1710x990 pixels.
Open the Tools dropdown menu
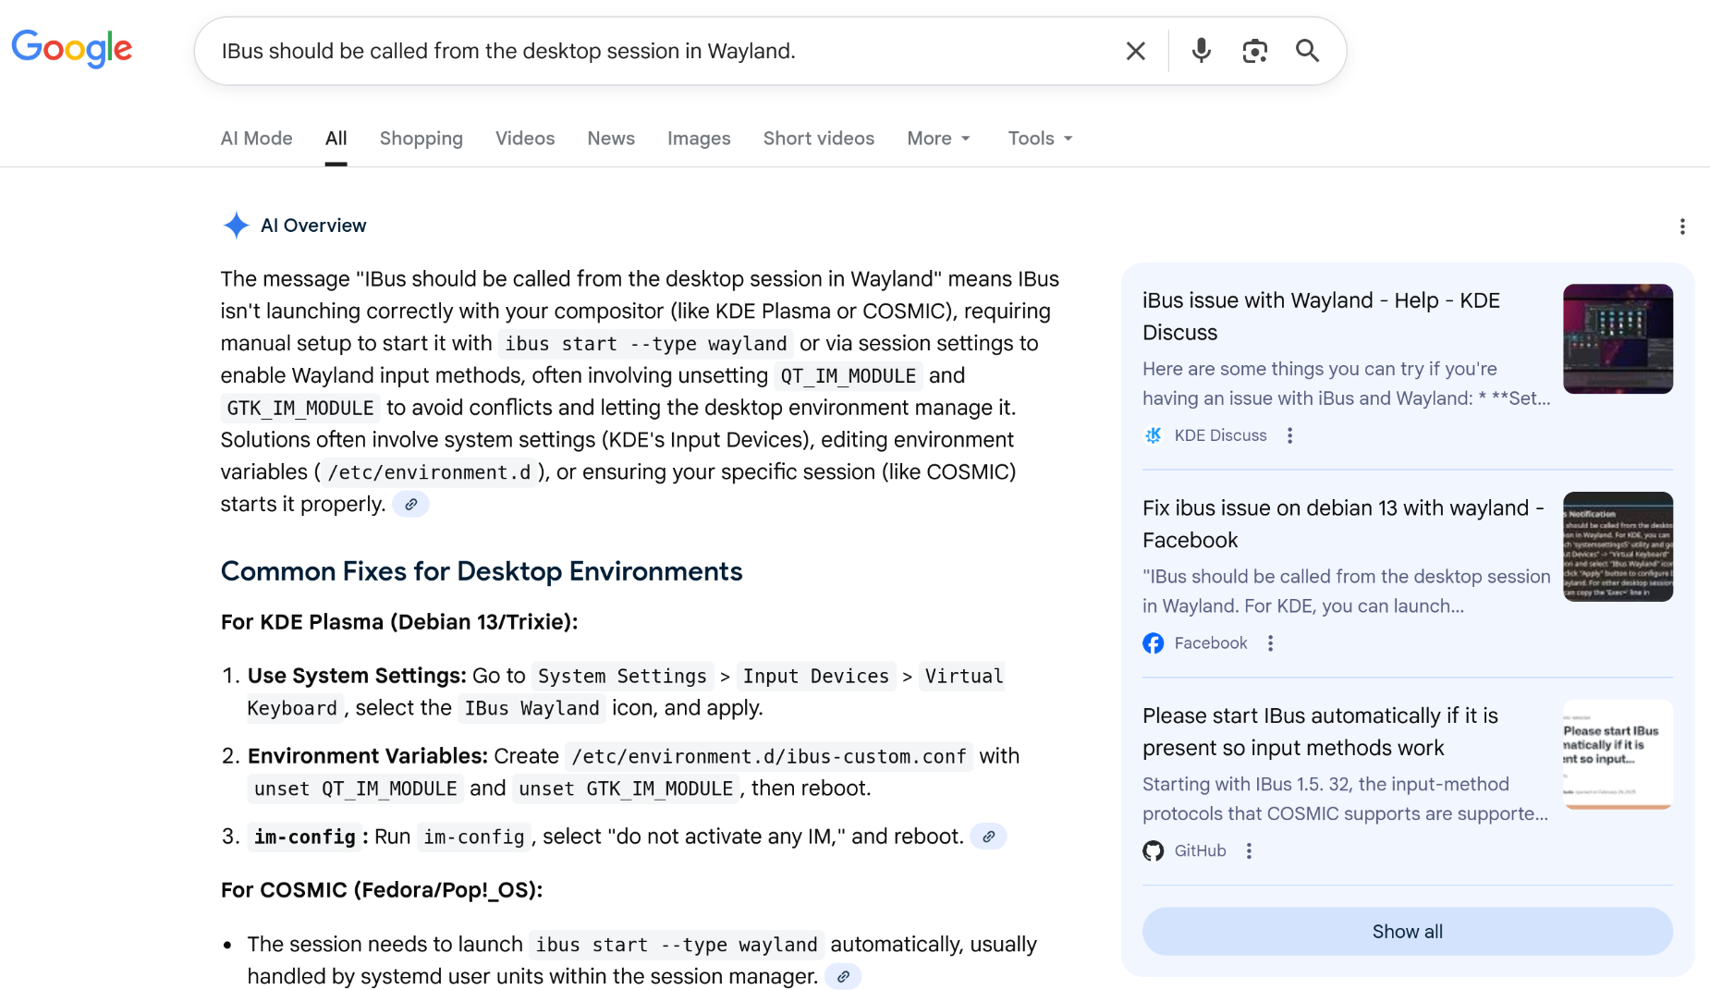click(x=1041, y=138)
